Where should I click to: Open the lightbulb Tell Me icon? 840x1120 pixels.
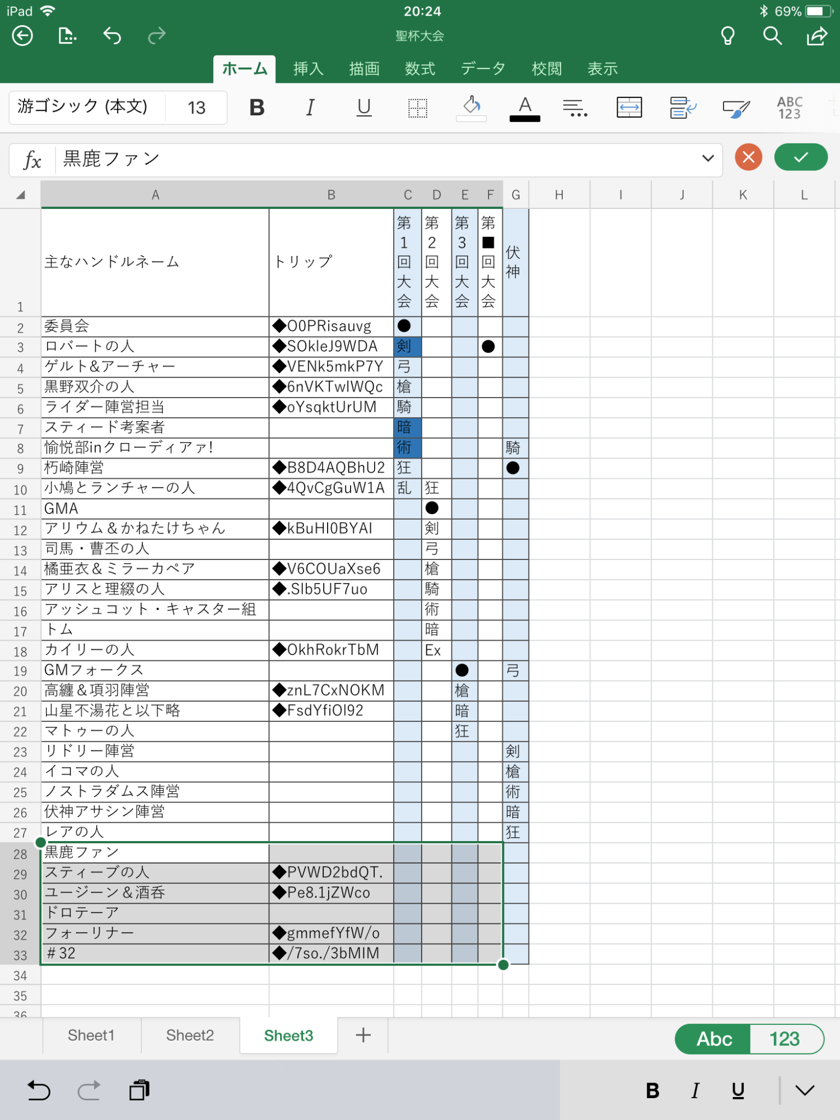click(727, 36)
